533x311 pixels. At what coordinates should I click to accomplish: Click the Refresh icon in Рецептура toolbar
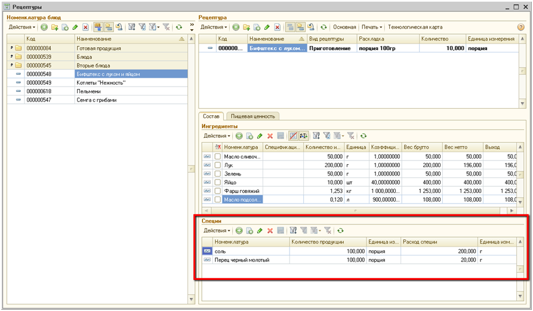(324, 27)
